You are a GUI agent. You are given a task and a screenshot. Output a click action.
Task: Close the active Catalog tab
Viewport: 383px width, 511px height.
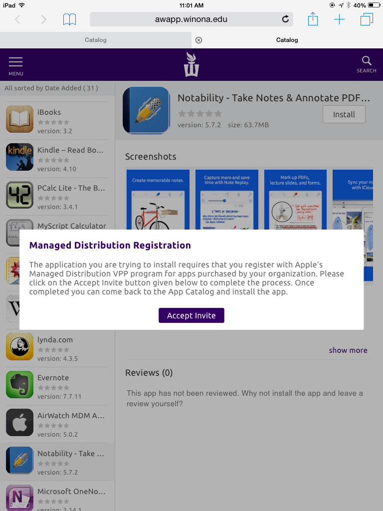198,40
